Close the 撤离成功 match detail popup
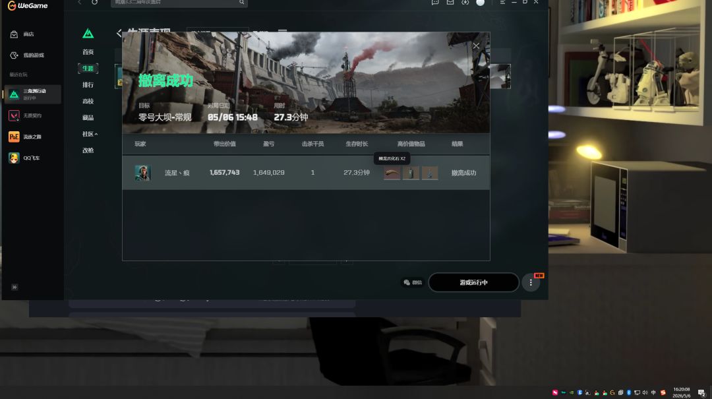 tap(476, 46)
